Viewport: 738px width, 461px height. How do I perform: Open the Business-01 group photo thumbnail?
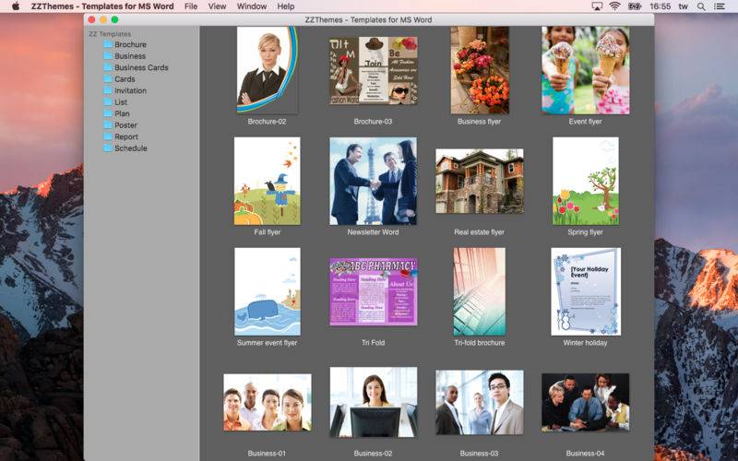click(x=268, y=403)
